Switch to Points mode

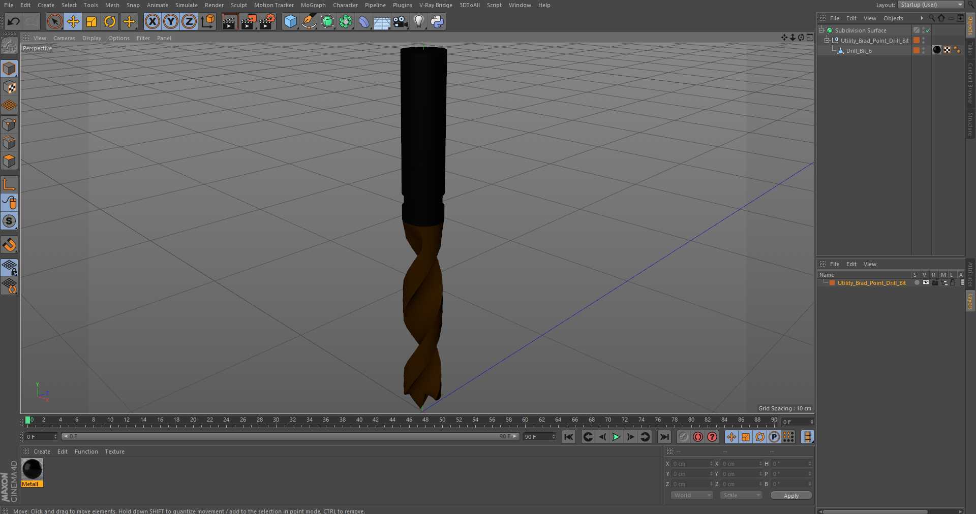(9, 124)
